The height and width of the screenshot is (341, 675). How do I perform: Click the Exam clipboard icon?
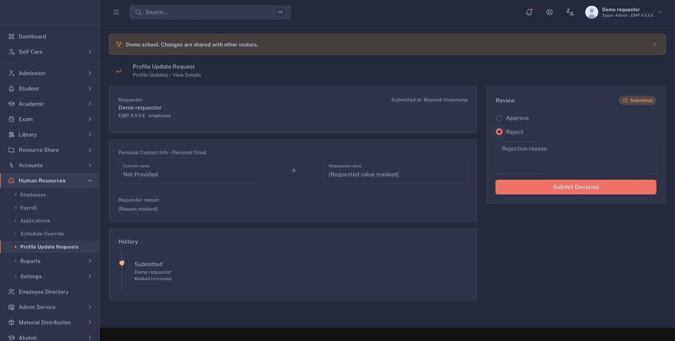point(12,120)
